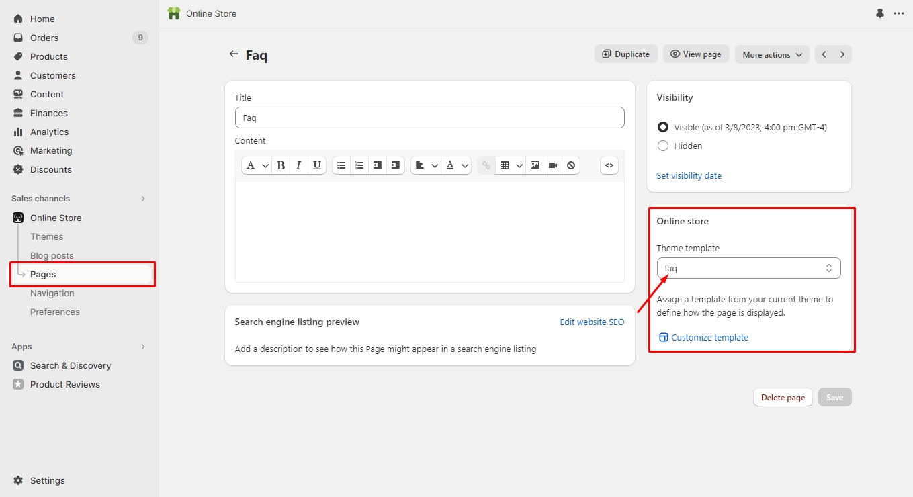The image size is (913, 497).
Task: Open the text alignment dropdown
Action: tap(425, 165)
